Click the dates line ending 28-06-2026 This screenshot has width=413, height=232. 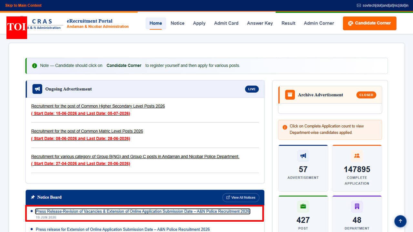tap(81, 139)
